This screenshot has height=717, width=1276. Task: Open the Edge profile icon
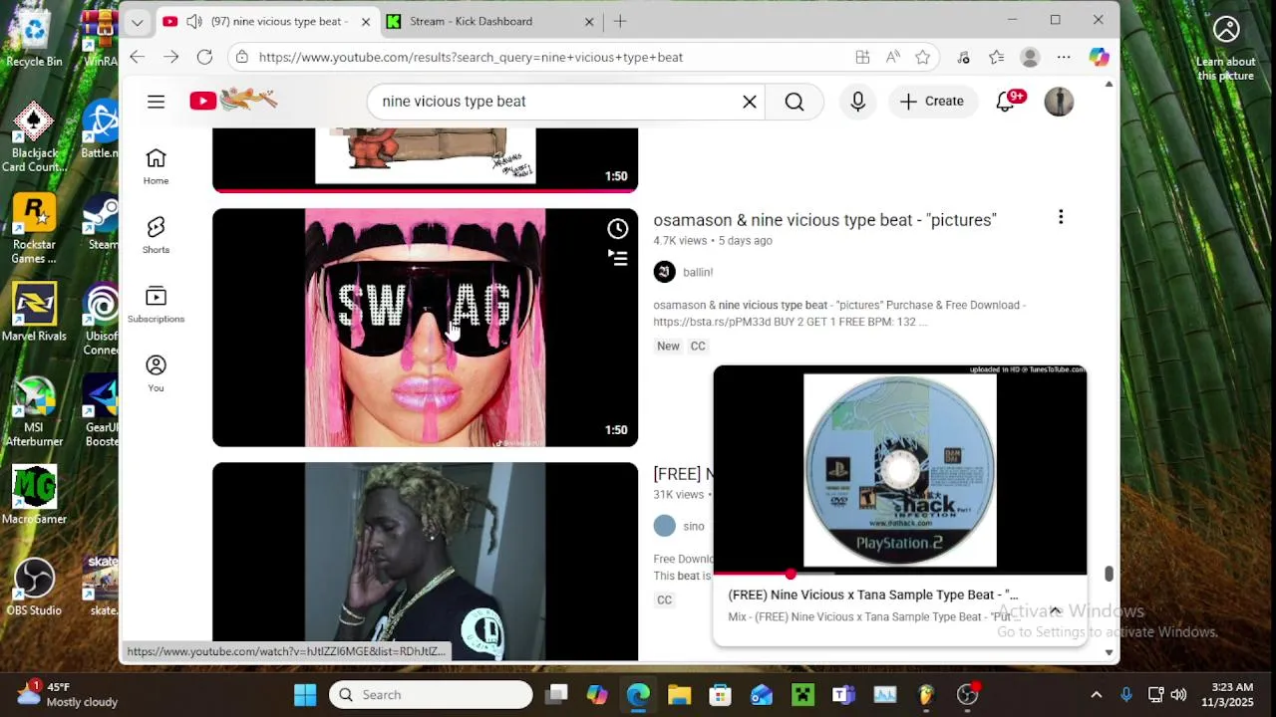click(1030, 57)
